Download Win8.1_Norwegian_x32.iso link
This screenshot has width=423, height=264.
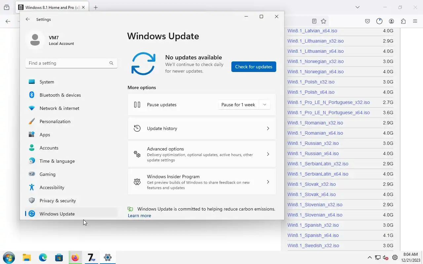316,61
